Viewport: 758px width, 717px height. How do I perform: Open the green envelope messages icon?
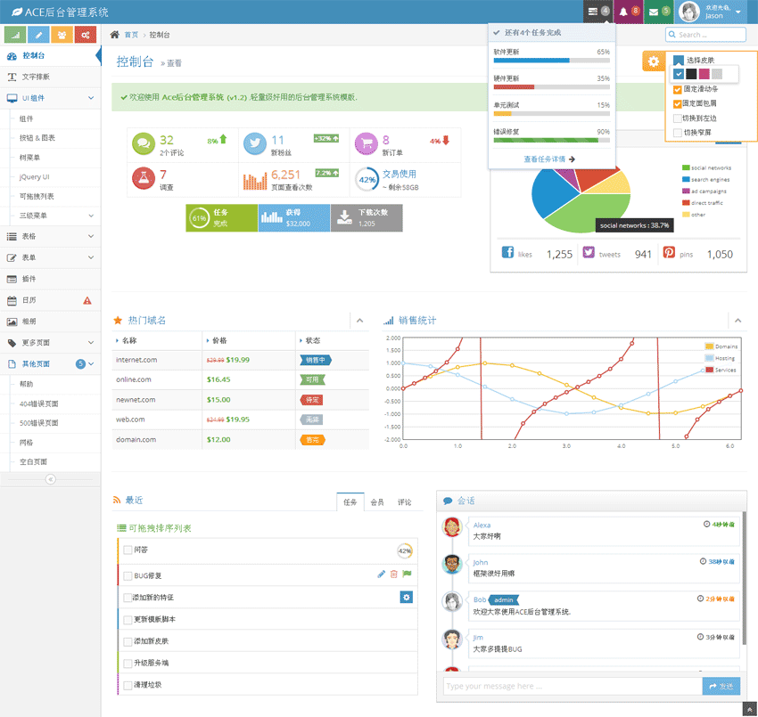point(659,12)
